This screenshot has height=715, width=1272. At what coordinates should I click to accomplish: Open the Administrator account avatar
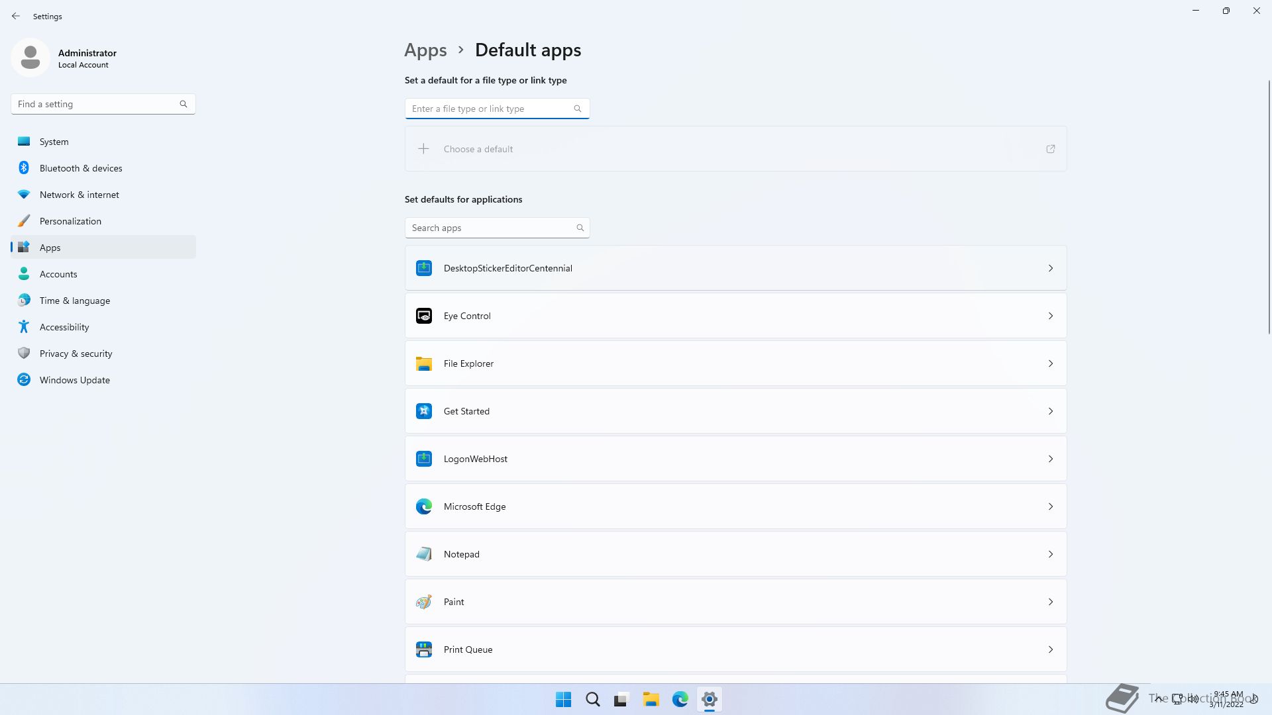point(30,58)
